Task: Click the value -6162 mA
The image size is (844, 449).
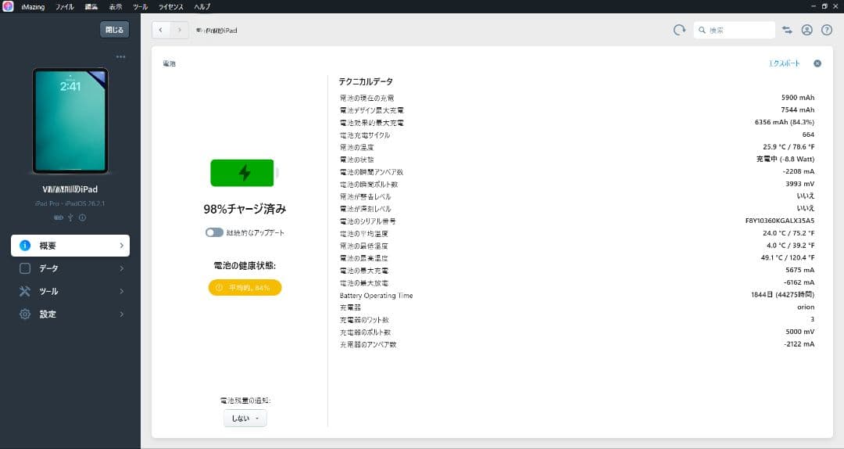Action: 799,282
